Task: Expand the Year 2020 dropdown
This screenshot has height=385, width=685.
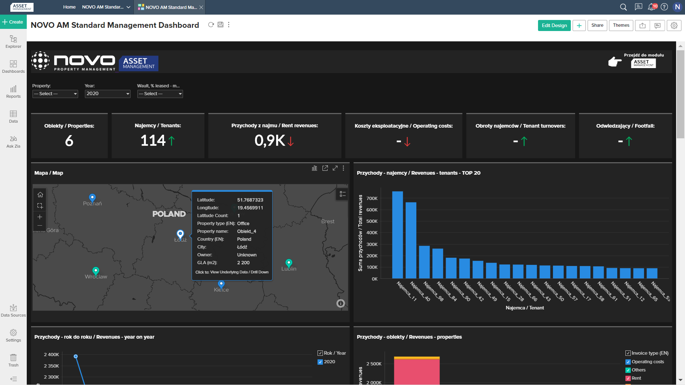Action: click(107, 94)
